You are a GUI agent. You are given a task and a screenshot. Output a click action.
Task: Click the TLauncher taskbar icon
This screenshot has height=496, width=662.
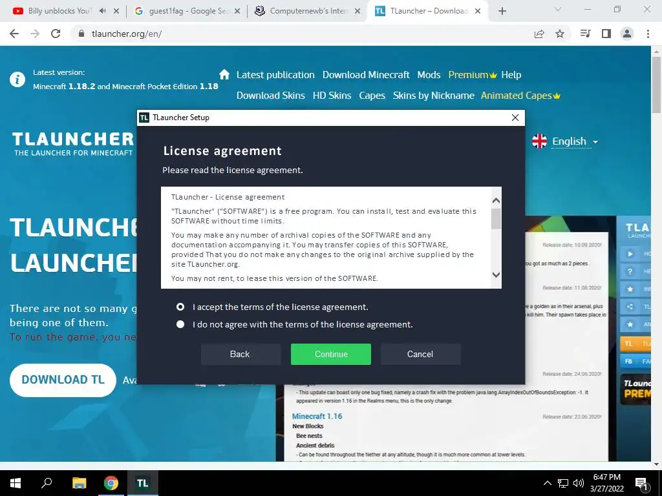coord(142,483)
